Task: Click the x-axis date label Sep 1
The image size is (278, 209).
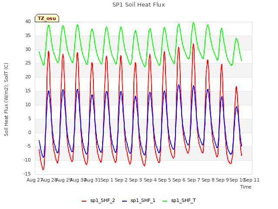Action: point(107,180)
